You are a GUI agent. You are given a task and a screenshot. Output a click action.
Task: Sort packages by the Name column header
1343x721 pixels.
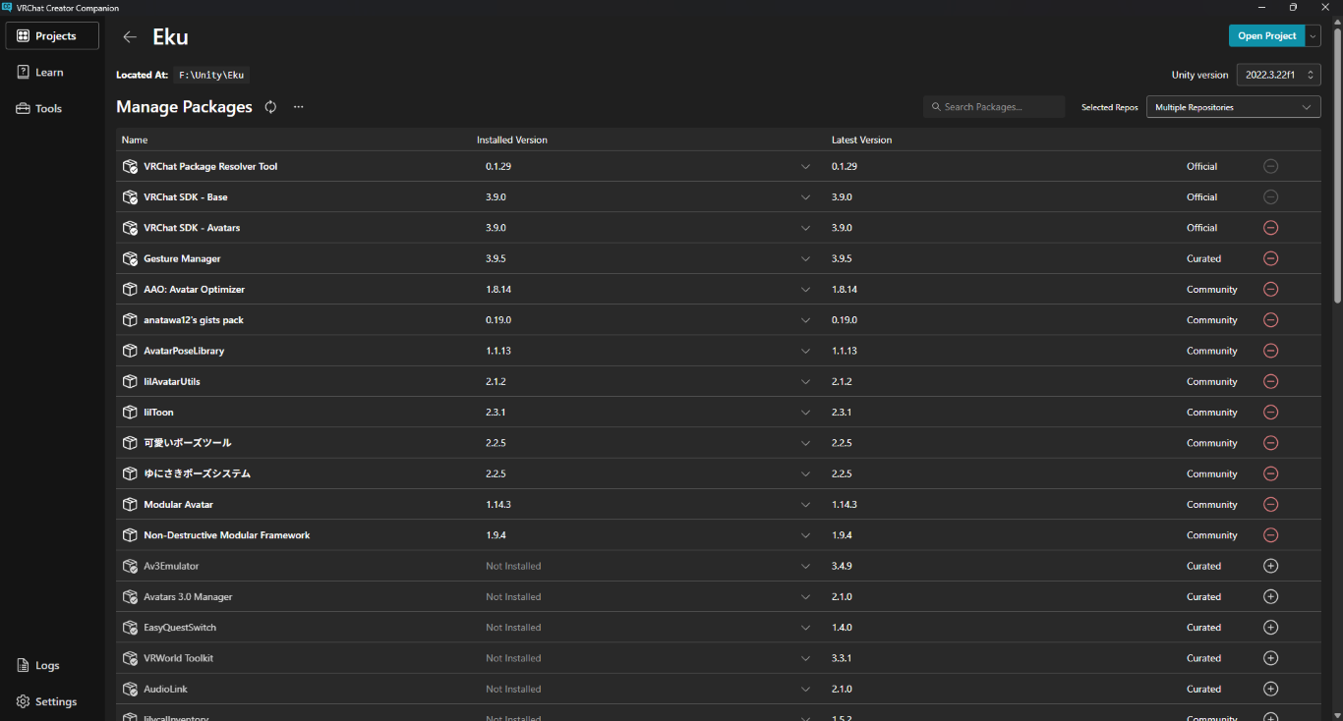click(135, 139)
